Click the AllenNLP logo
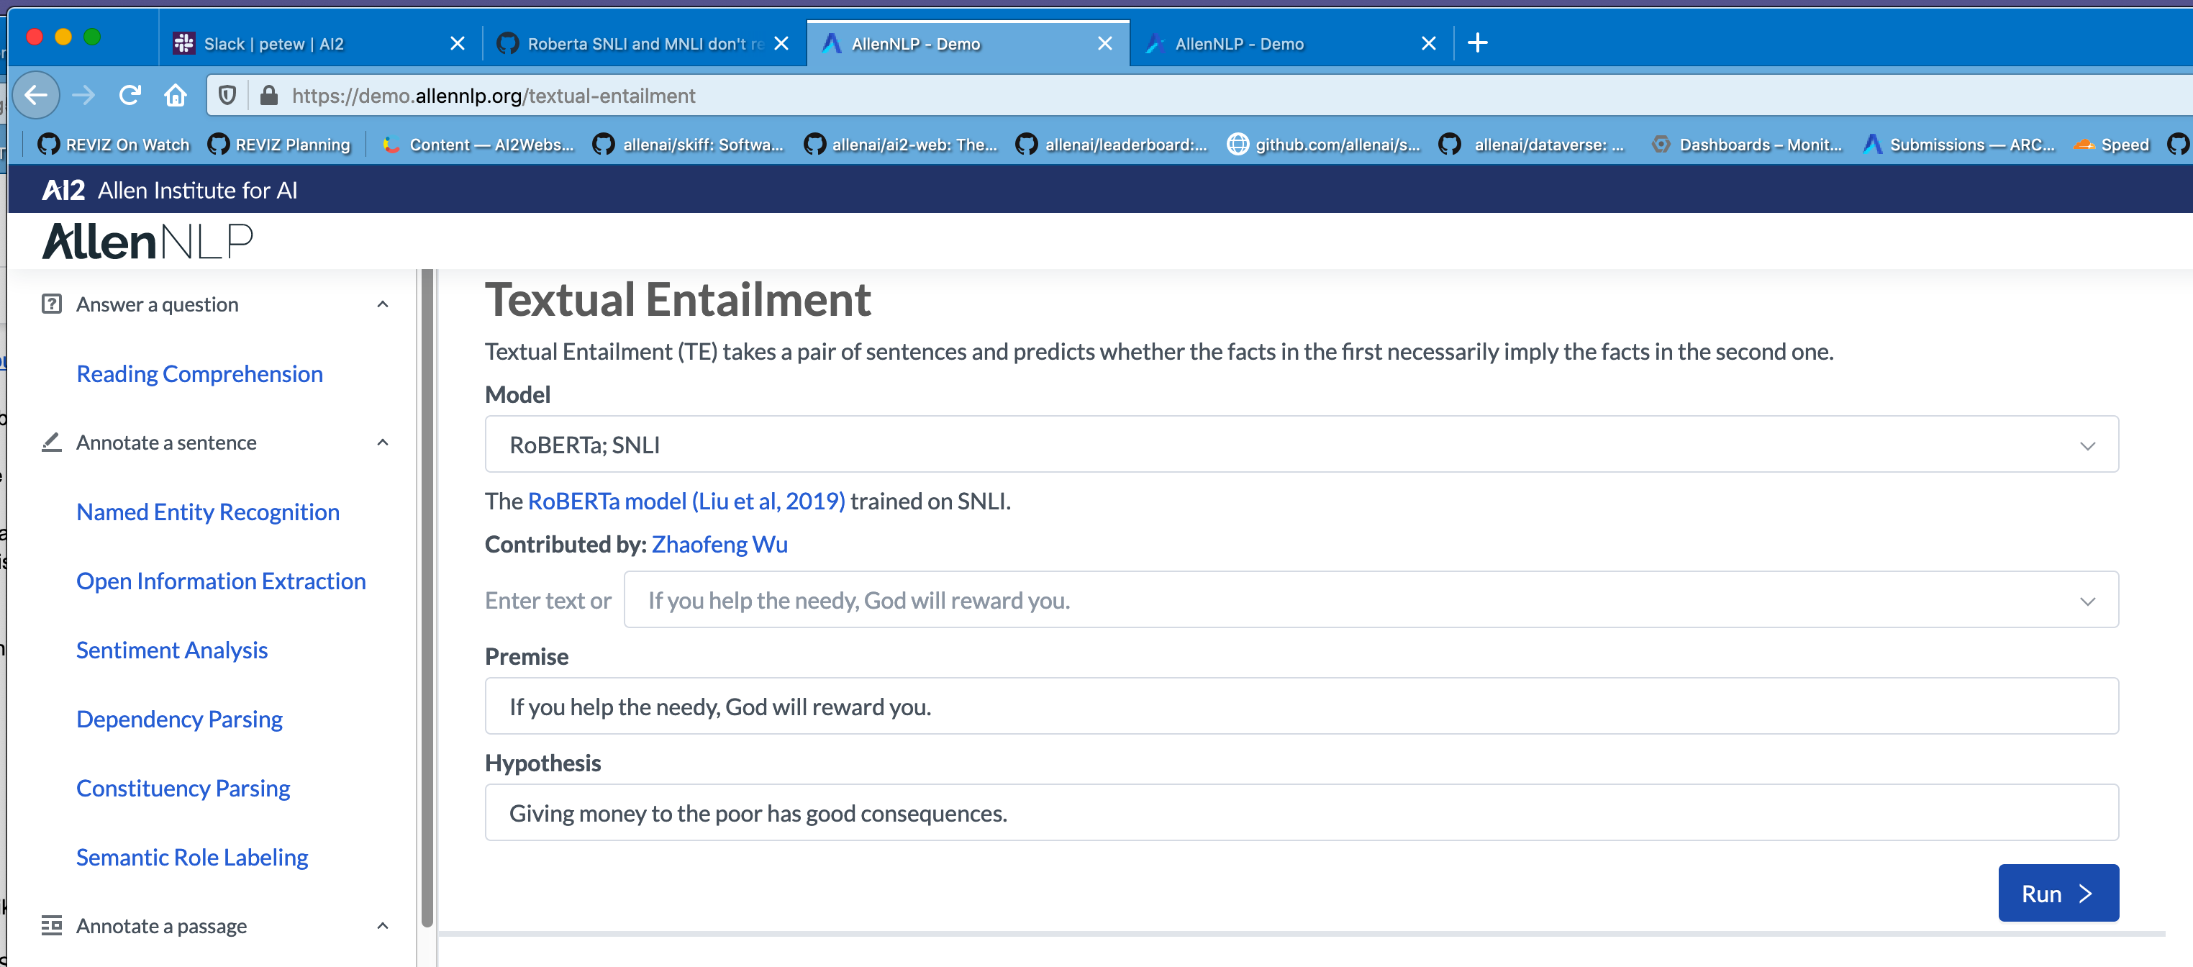The image size is (2193, 967). pyautogui.click(x=148, y=242)
